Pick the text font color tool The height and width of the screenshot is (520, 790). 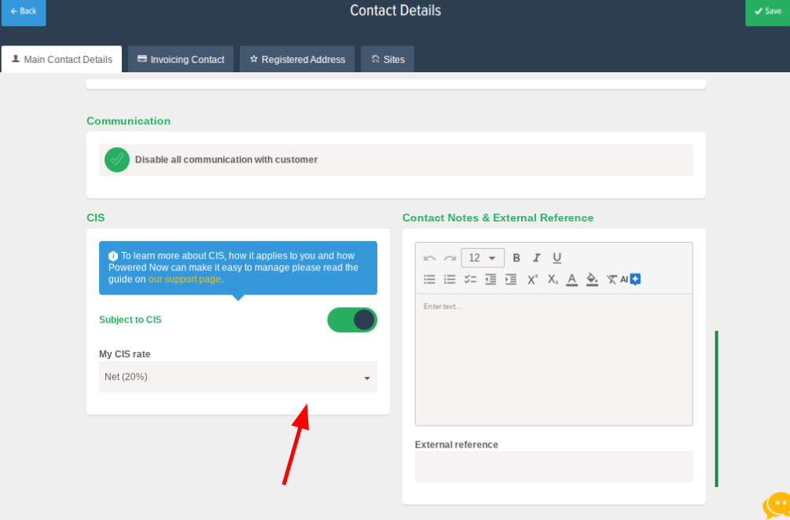[x=571, y=279]
